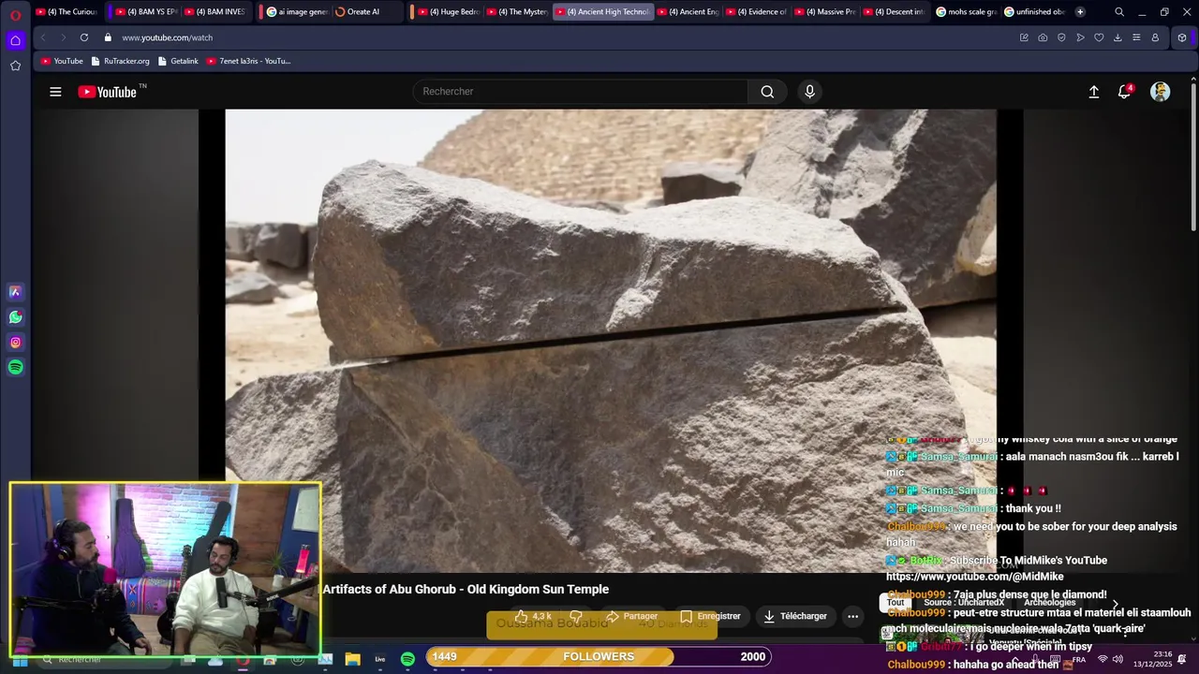Like the video with thumbs-up 4,3 k
Viewport: 1199px width, 674px height.
pos(533,616)
